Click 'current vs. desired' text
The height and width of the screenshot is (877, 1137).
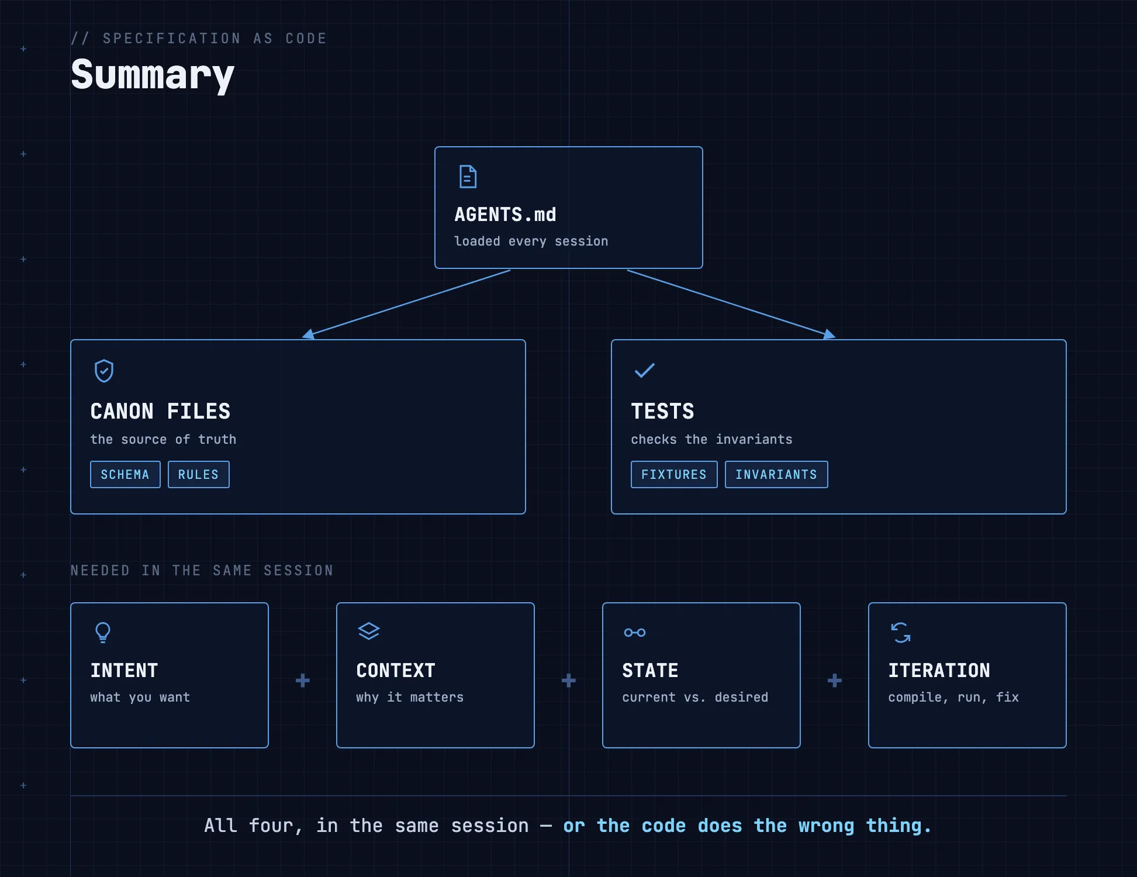coord(696,697)
